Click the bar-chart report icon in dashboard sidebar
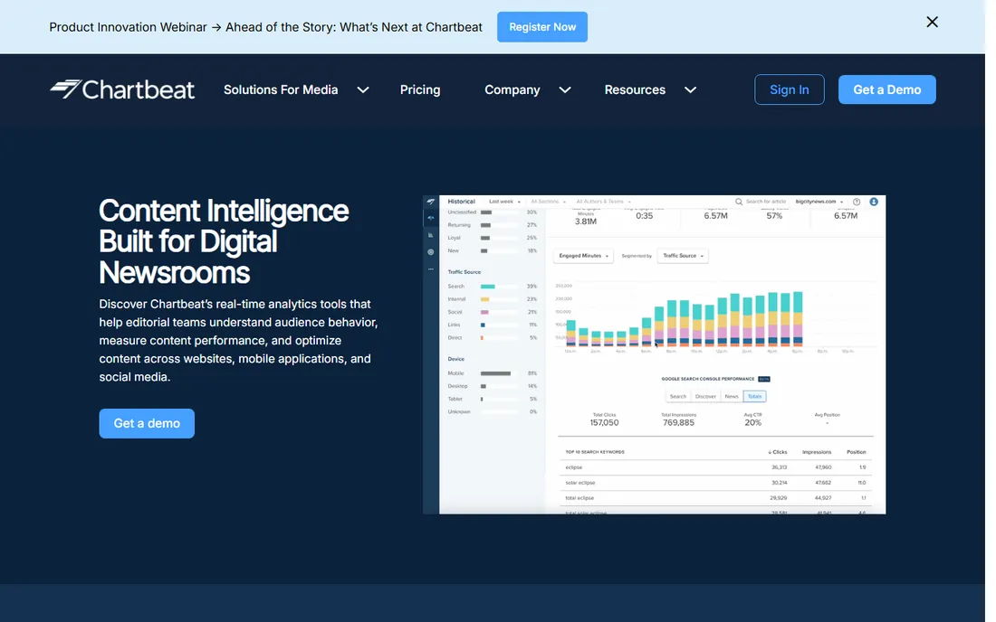 [x=431, y=234]
